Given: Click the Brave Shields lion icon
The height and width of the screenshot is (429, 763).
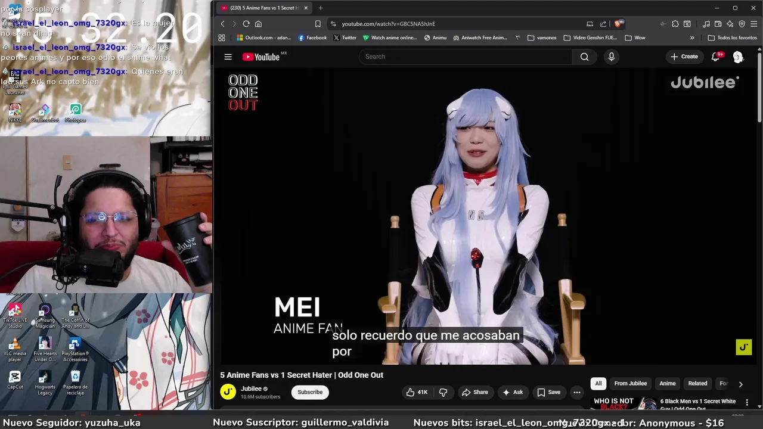Looking at the screenshot, I should (618, 24).
